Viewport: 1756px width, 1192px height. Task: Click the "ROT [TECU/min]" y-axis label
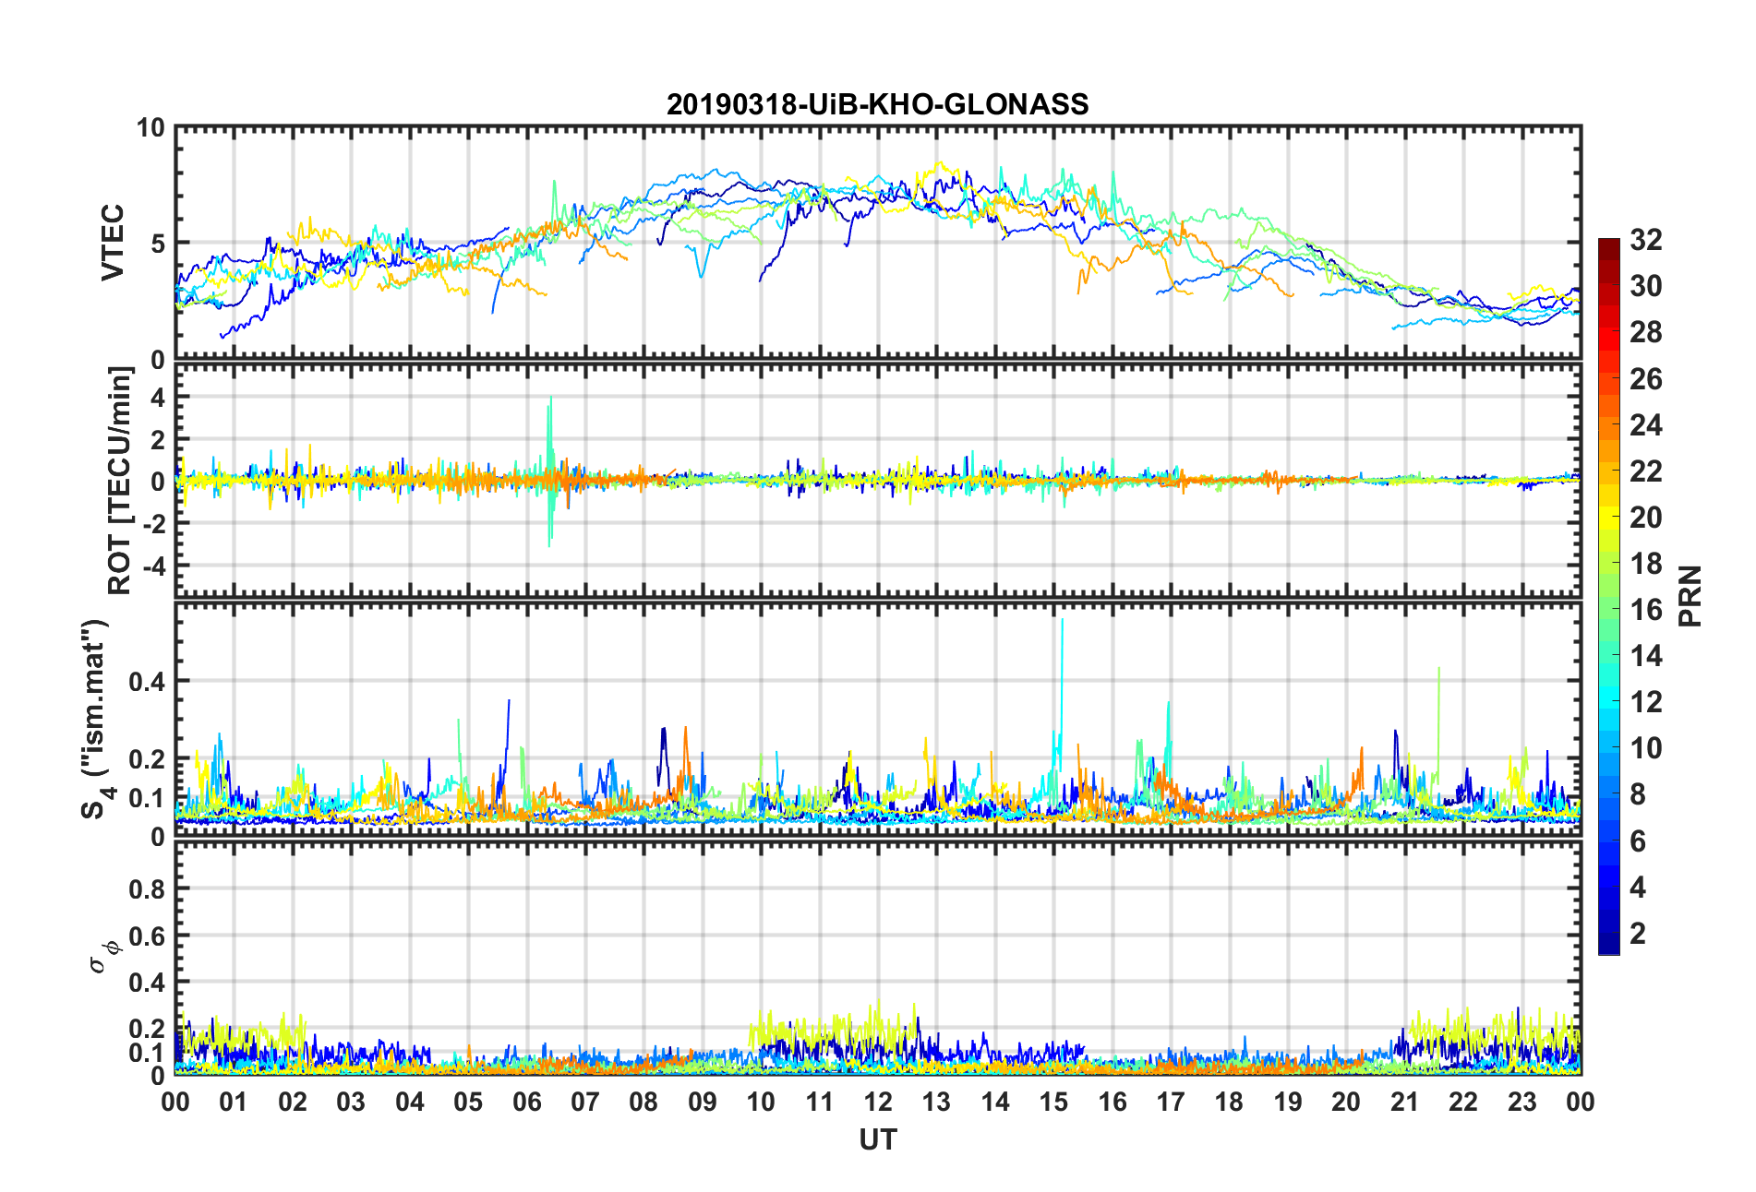click(x=120, y=481)
